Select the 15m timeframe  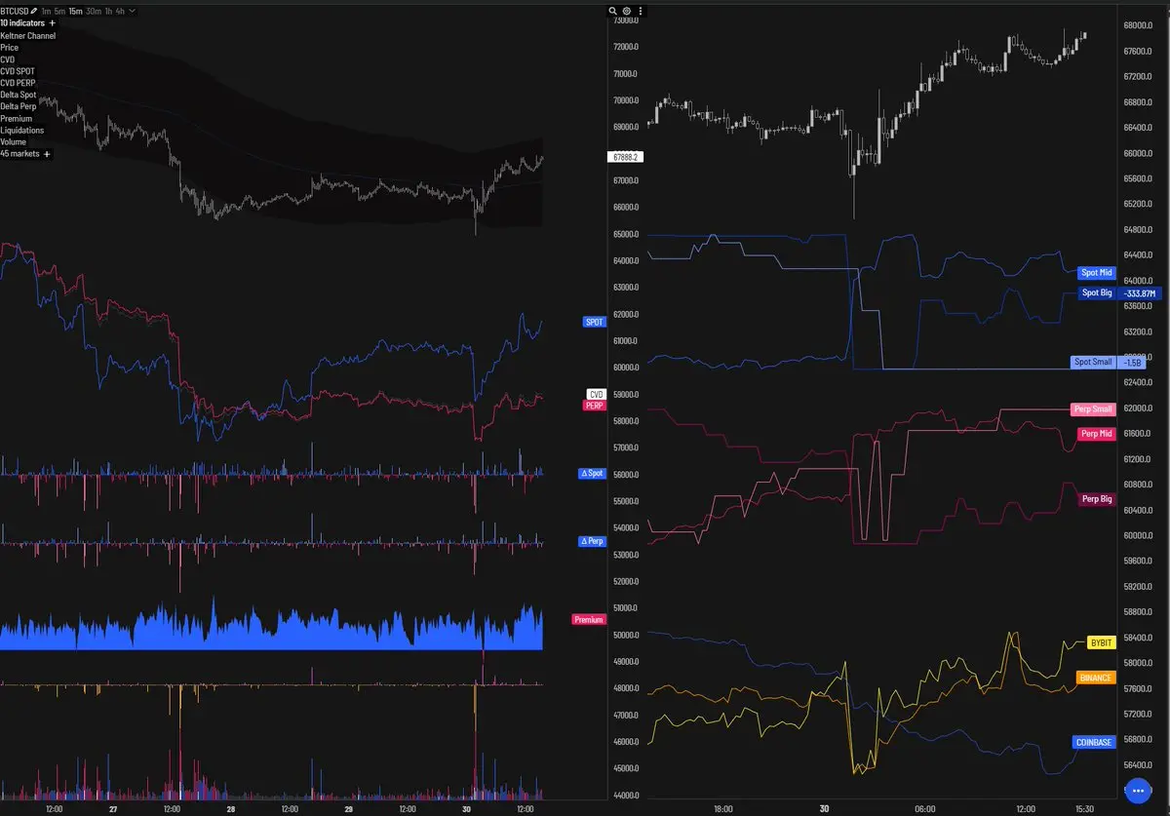pos(75,11)
